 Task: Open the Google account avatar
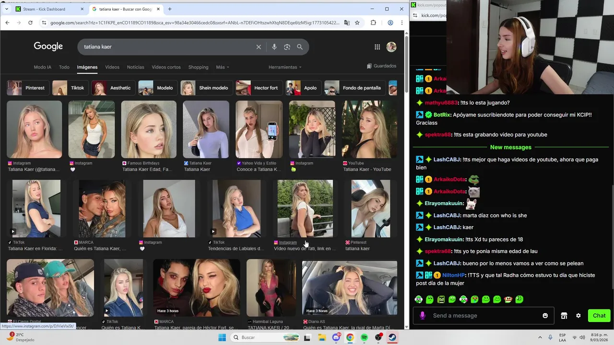pos(391,47)
